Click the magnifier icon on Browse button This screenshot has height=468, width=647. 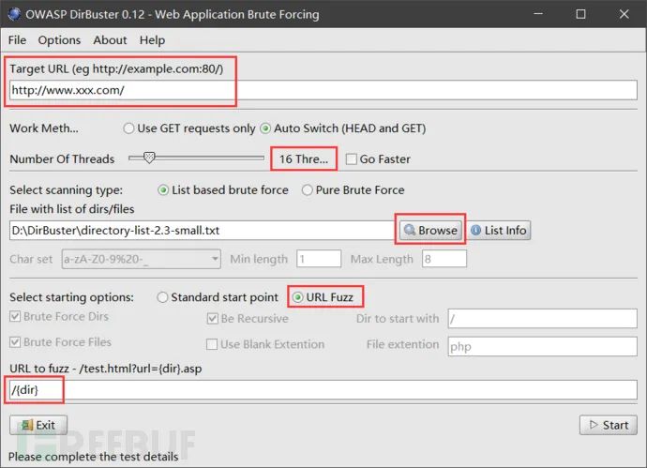pos(410,230)
